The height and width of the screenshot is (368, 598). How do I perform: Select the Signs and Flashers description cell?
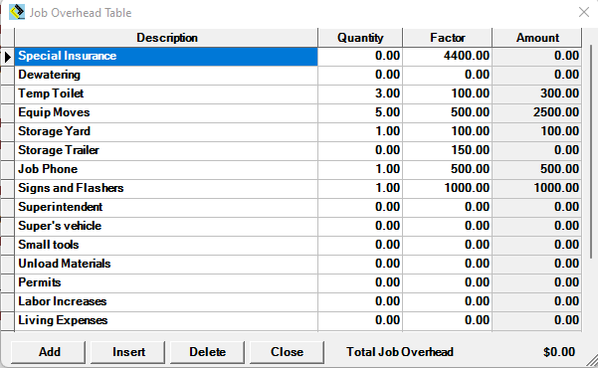pos(166,188)
